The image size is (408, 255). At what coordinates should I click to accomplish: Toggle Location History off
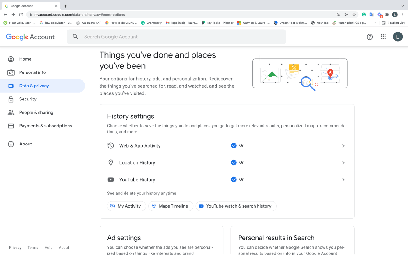coord(234,162)
